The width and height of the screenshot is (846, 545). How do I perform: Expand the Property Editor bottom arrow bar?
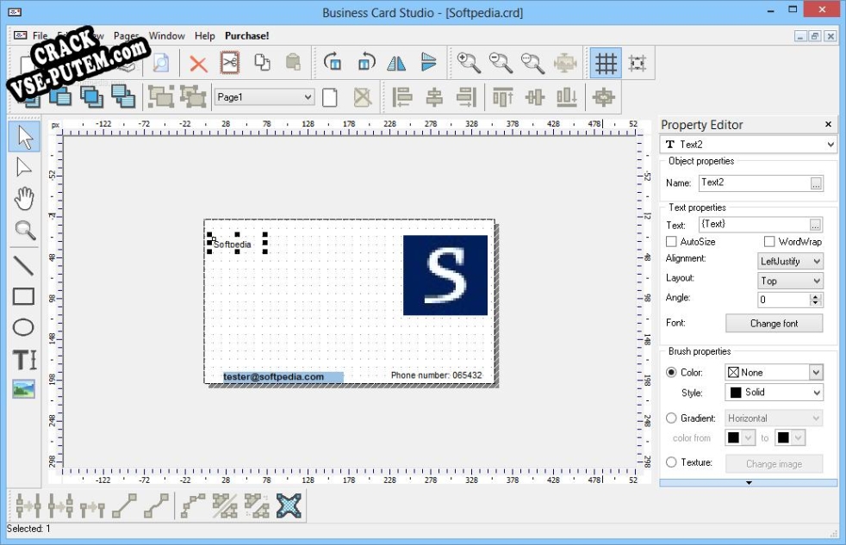coord(749,483)
